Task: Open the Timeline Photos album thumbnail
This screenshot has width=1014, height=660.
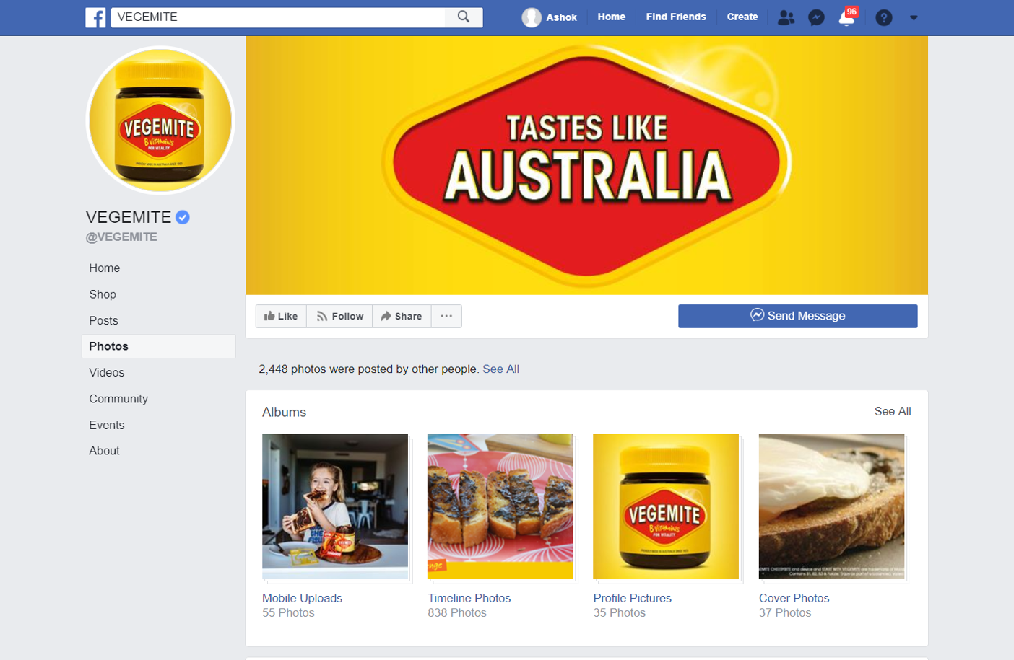Action: pyautogui.click(x=500, y=506)
